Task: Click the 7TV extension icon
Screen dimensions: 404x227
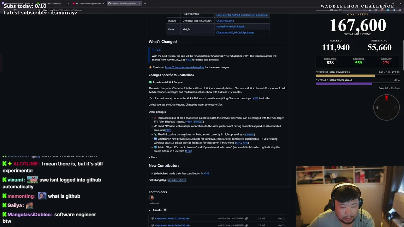Action: coord(388,10)
